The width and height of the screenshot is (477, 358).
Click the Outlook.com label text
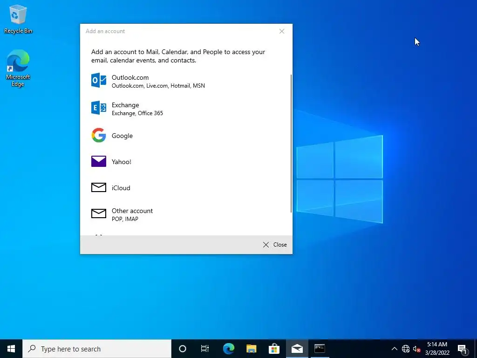(x=130, y=77)
